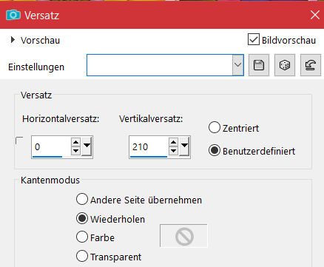Increase Horizontalversatz with the up arrow
The width and height of the screenshot is (324, 267).
coord(75,142)
